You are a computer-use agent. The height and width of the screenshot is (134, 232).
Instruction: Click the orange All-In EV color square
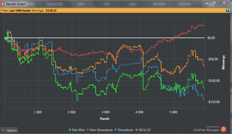(137, 130)
